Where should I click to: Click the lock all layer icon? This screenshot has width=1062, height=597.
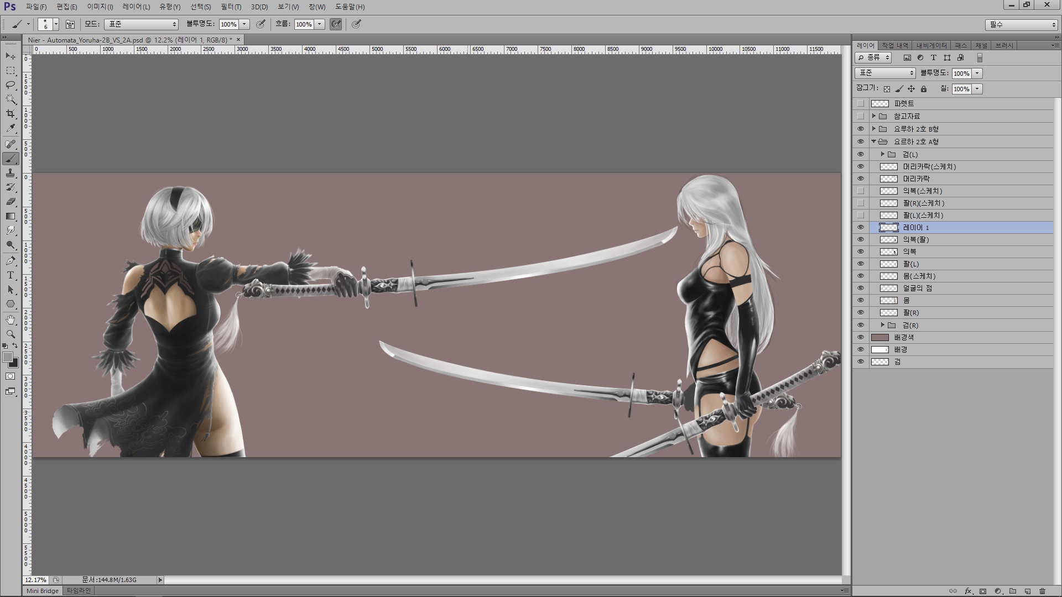click(x=923, y=89)
